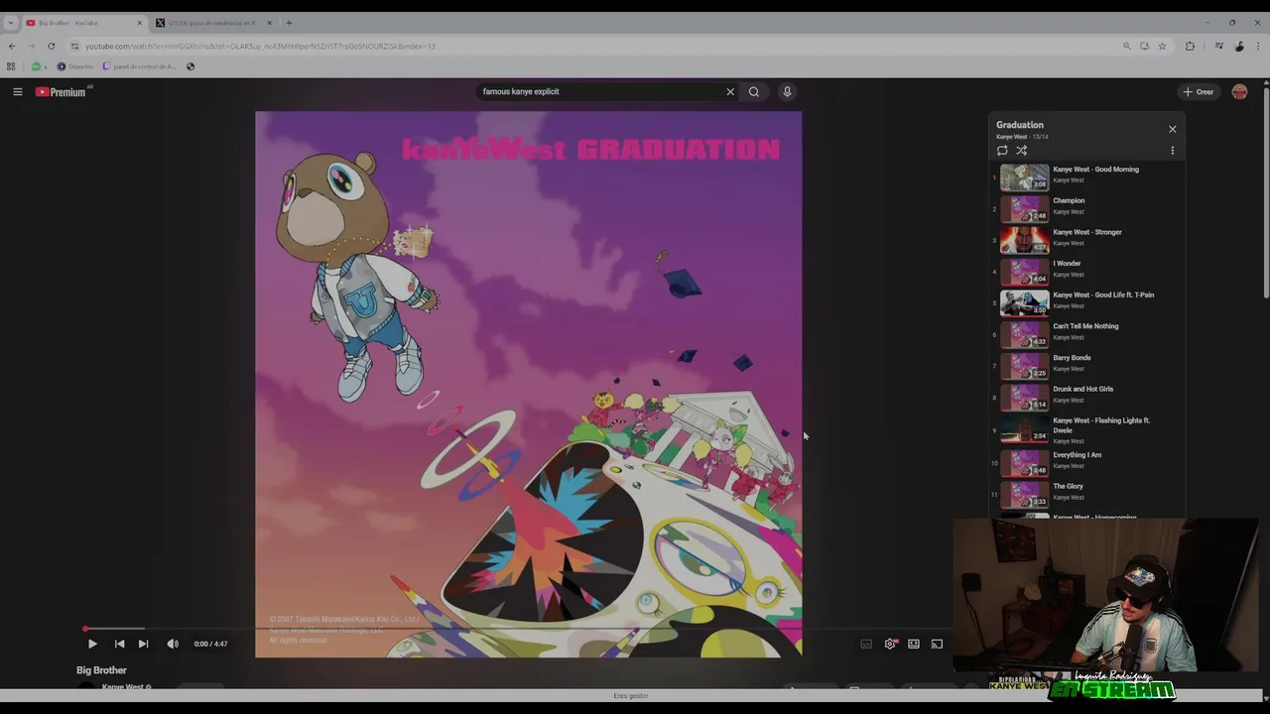
Task: Play Kanye West - Stronger
Action: (x=1087, y=239)
